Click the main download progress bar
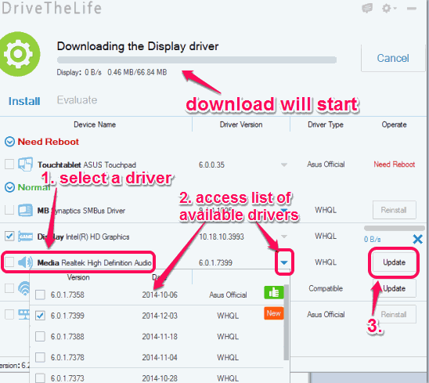429x383 pixels. pos(196,60)
